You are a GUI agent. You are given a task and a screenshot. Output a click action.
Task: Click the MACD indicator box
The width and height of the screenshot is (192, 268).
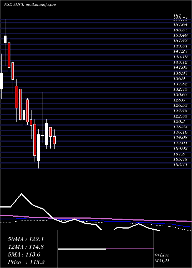pyautogui.click(x=106, y=249)
